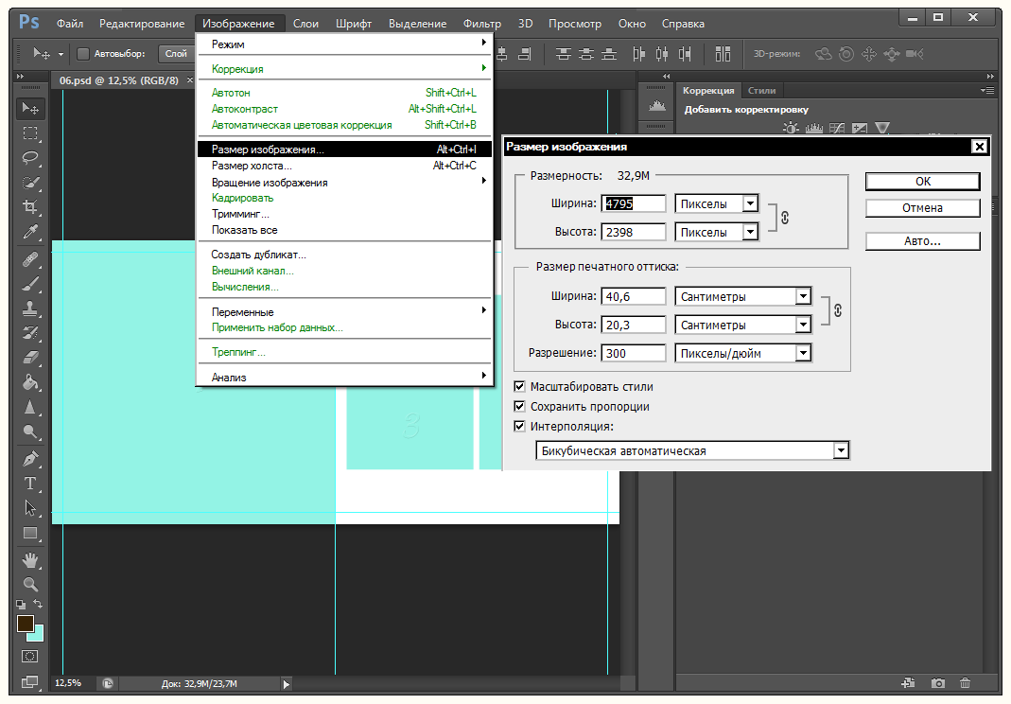This screenshot has width=1011, height=704.
Task: Select the Crop tool
Action: click(30, 207)
